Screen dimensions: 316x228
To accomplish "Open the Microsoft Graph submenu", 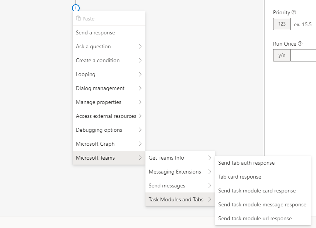I will [109, 144].
